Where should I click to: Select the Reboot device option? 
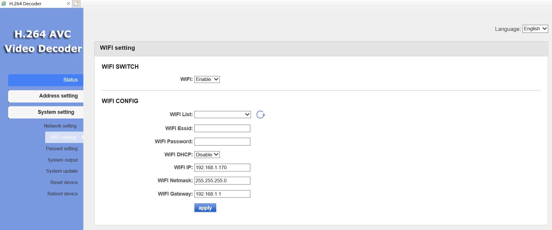coord(63,194)
